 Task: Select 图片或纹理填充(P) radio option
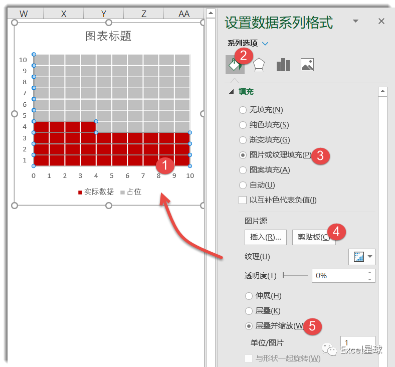tap(243, 155)
